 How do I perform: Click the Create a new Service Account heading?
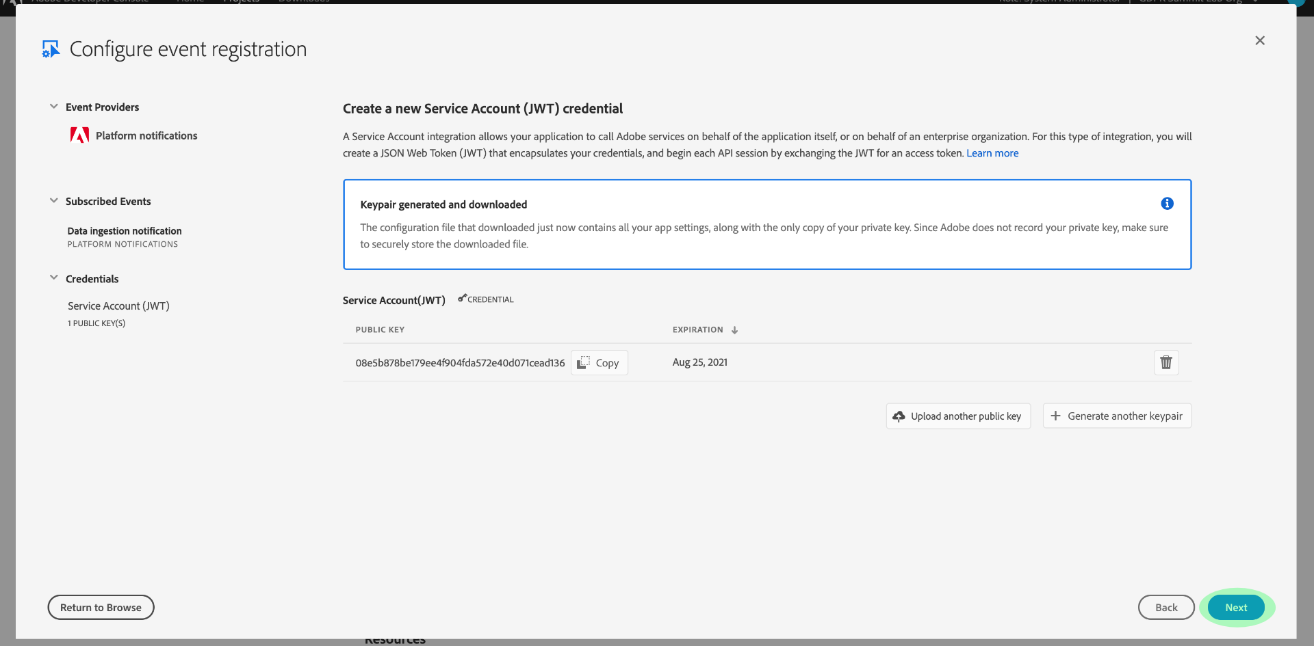482,109
